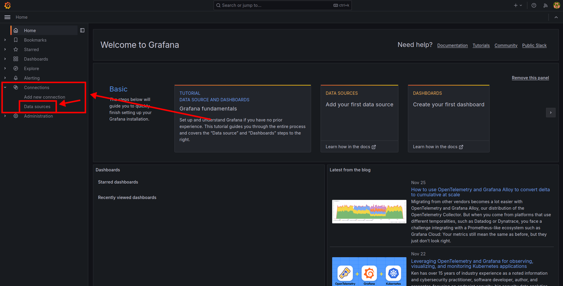Open the news feed RSS icon

(x=545, y=5)
